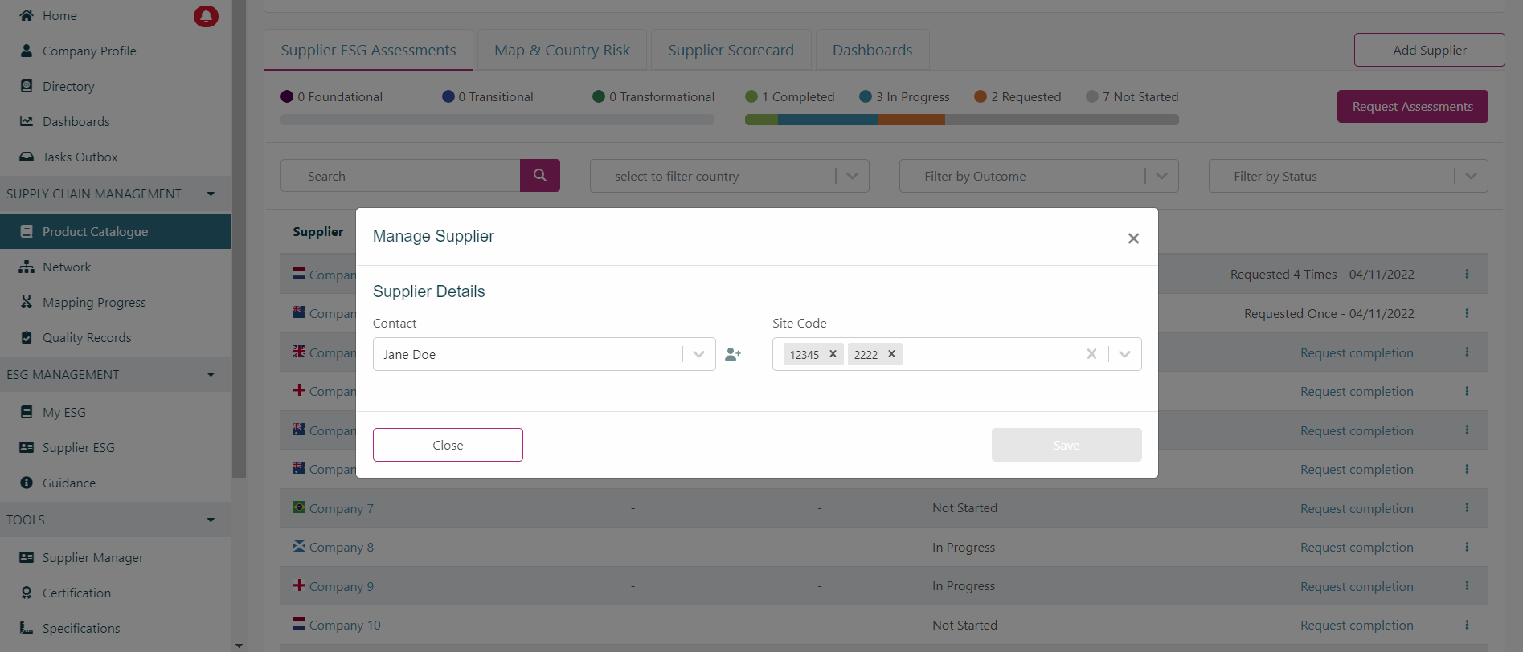Remove the 2222 site code tag
This screenshot has height=652, width=1523.
click(x=891, y=354)
